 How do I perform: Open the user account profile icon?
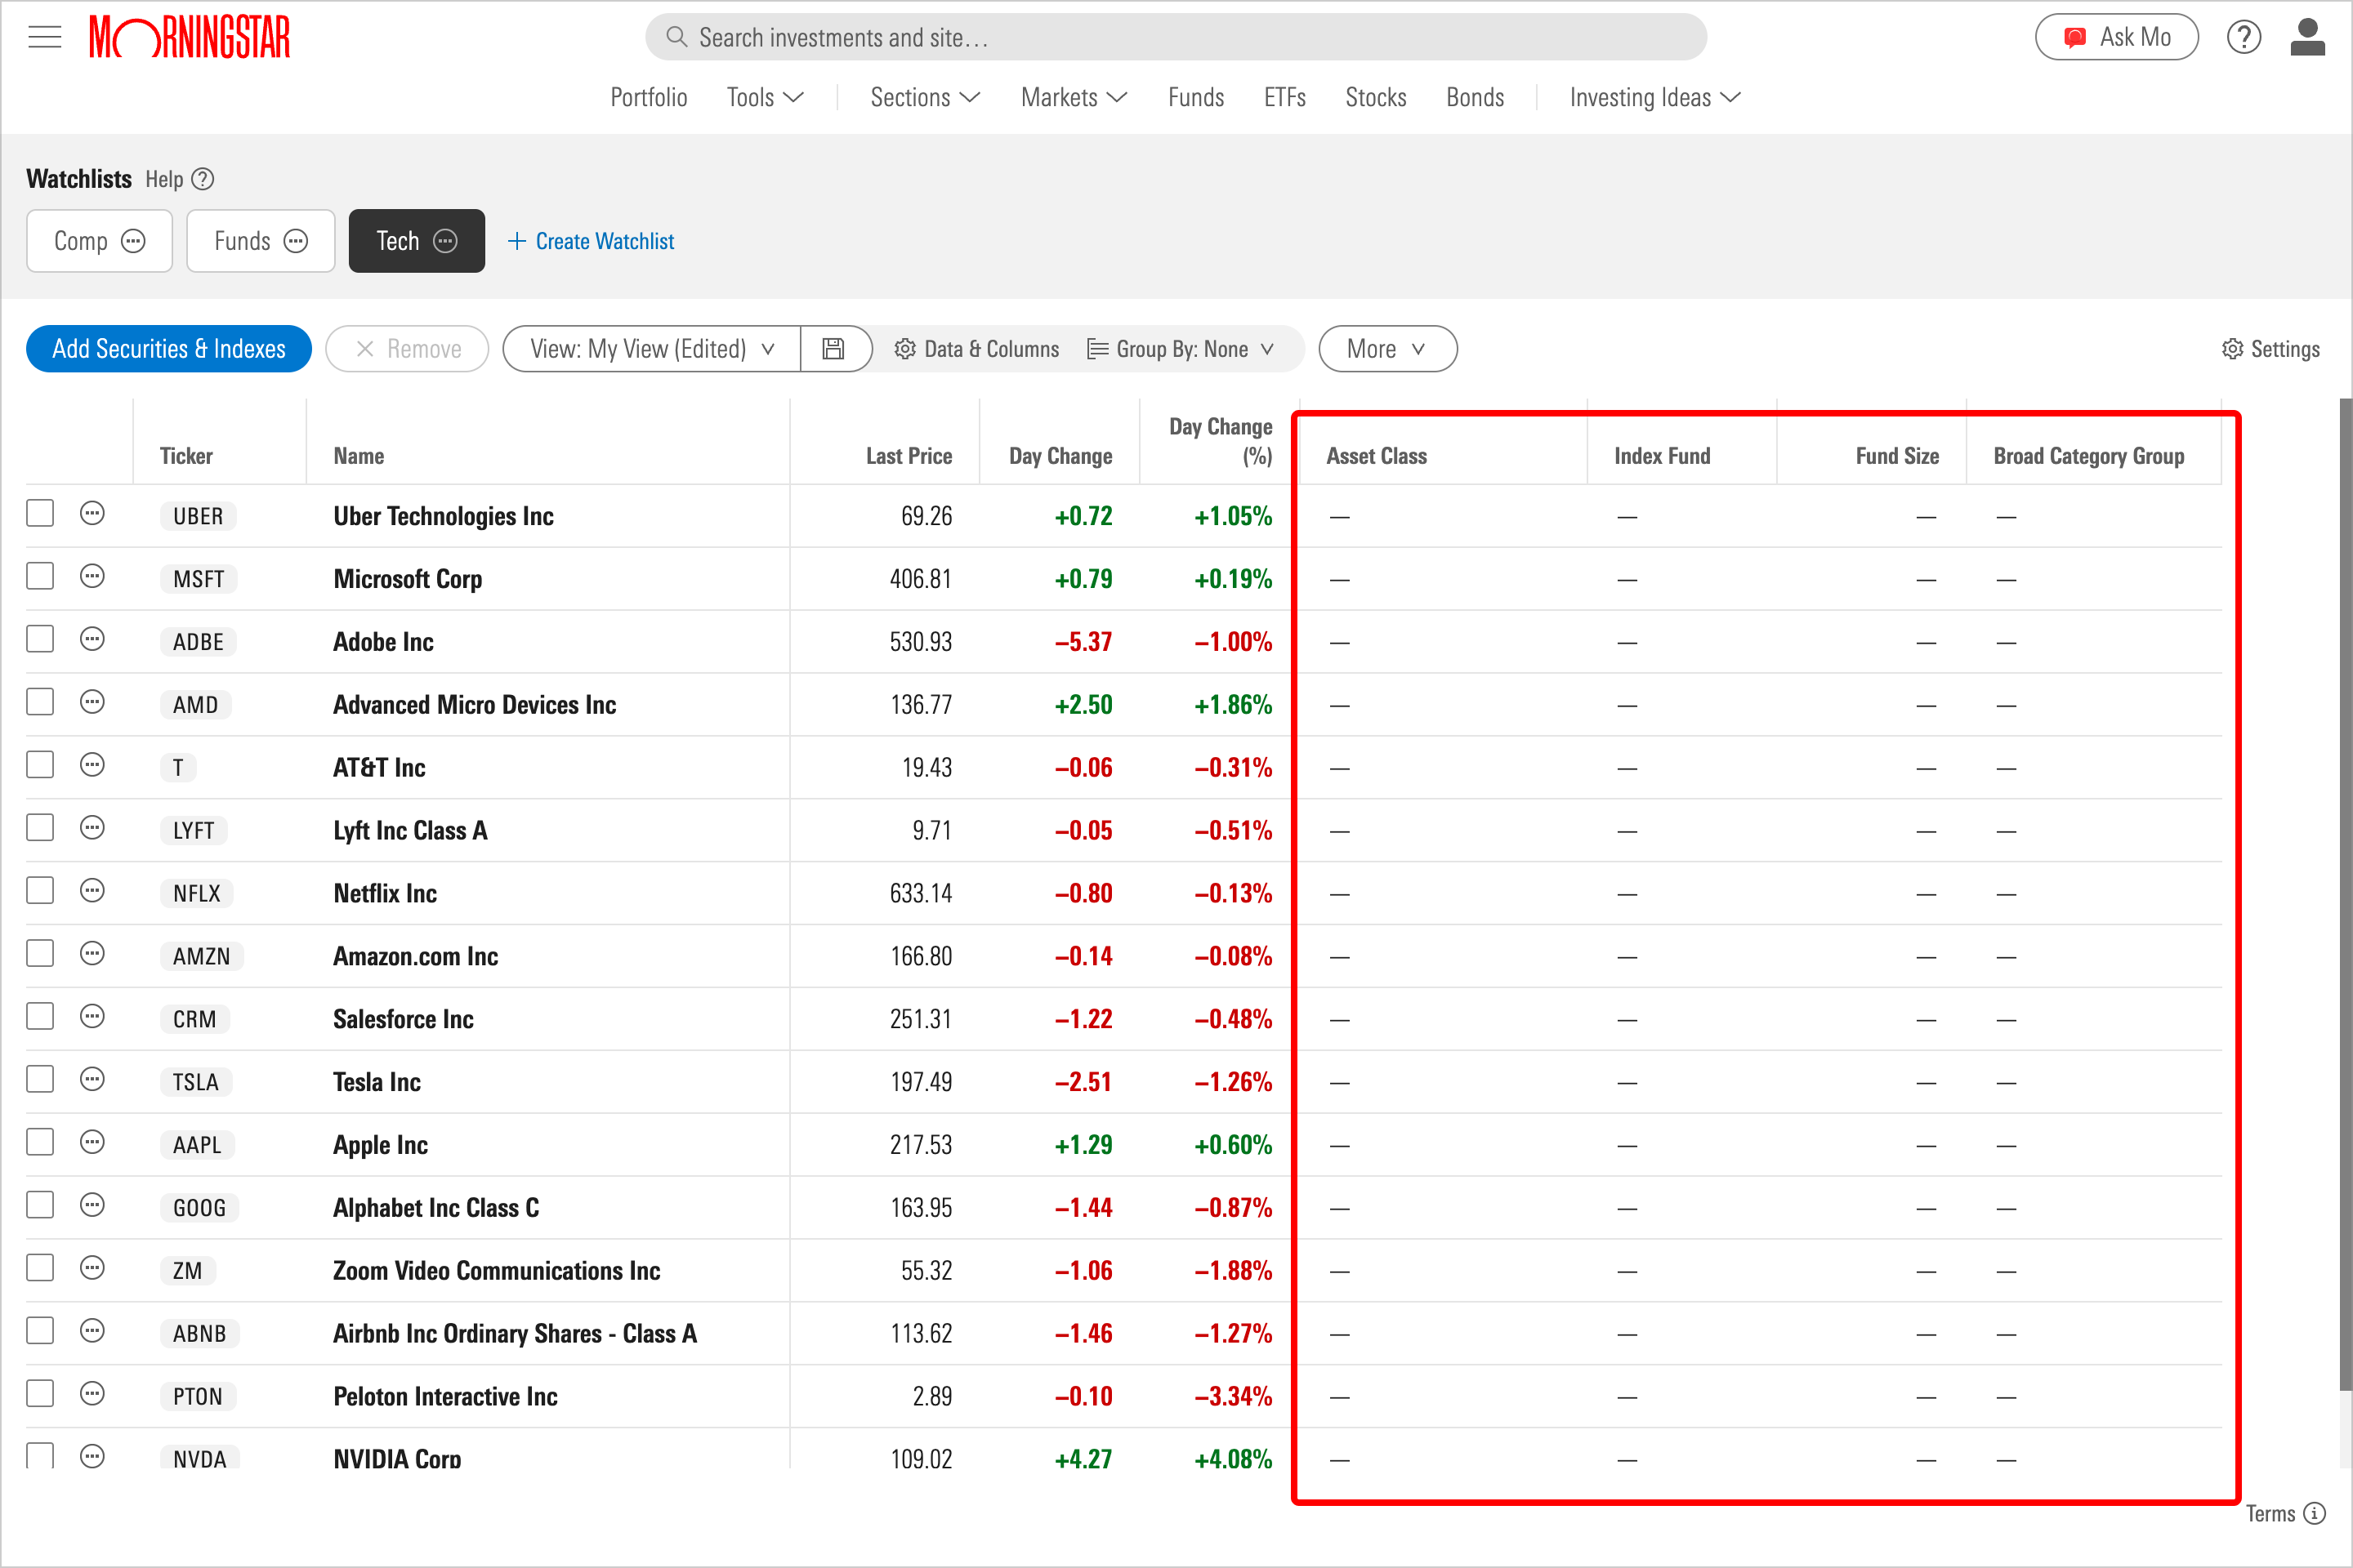pos(2307,38)
